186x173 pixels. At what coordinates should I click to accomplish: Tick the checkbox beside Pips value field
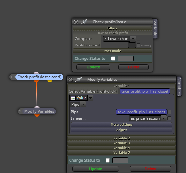(x=169, y=112)
